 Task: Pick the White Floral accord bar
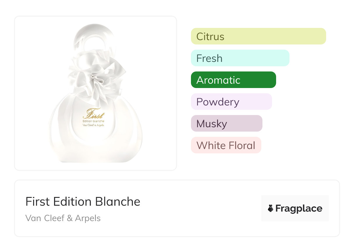click(226, 145)
